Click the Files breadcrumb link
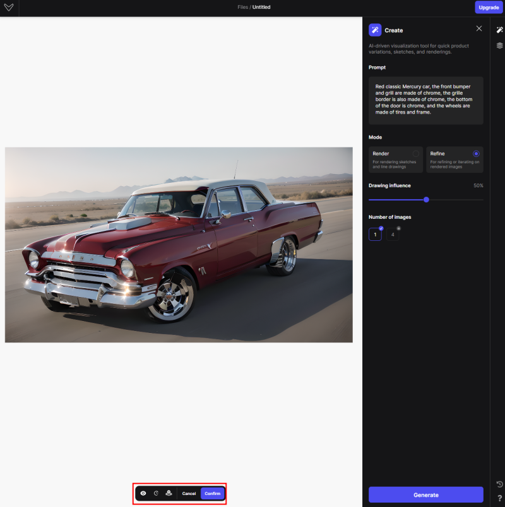This screenshot has width=505, height=507. click(242, 7)
